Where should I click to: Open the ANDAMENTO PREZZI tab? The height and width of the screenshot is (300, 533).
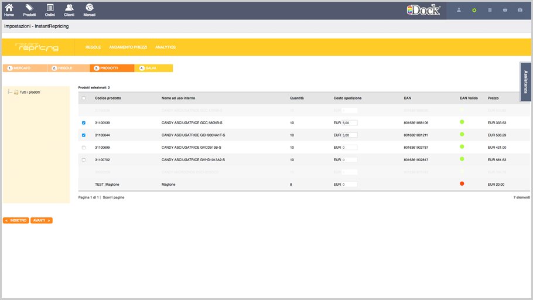(128, 47)
